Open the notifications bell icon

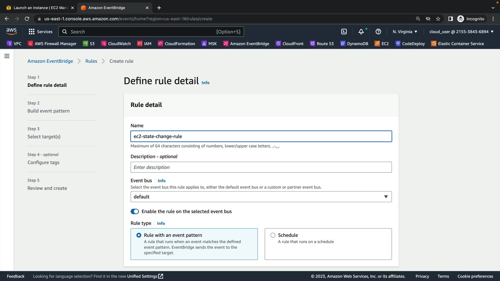361,32
